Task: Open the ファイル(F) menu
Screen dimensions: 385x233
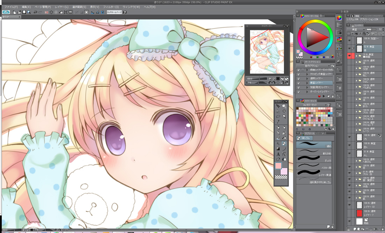Action: [11, 7]
